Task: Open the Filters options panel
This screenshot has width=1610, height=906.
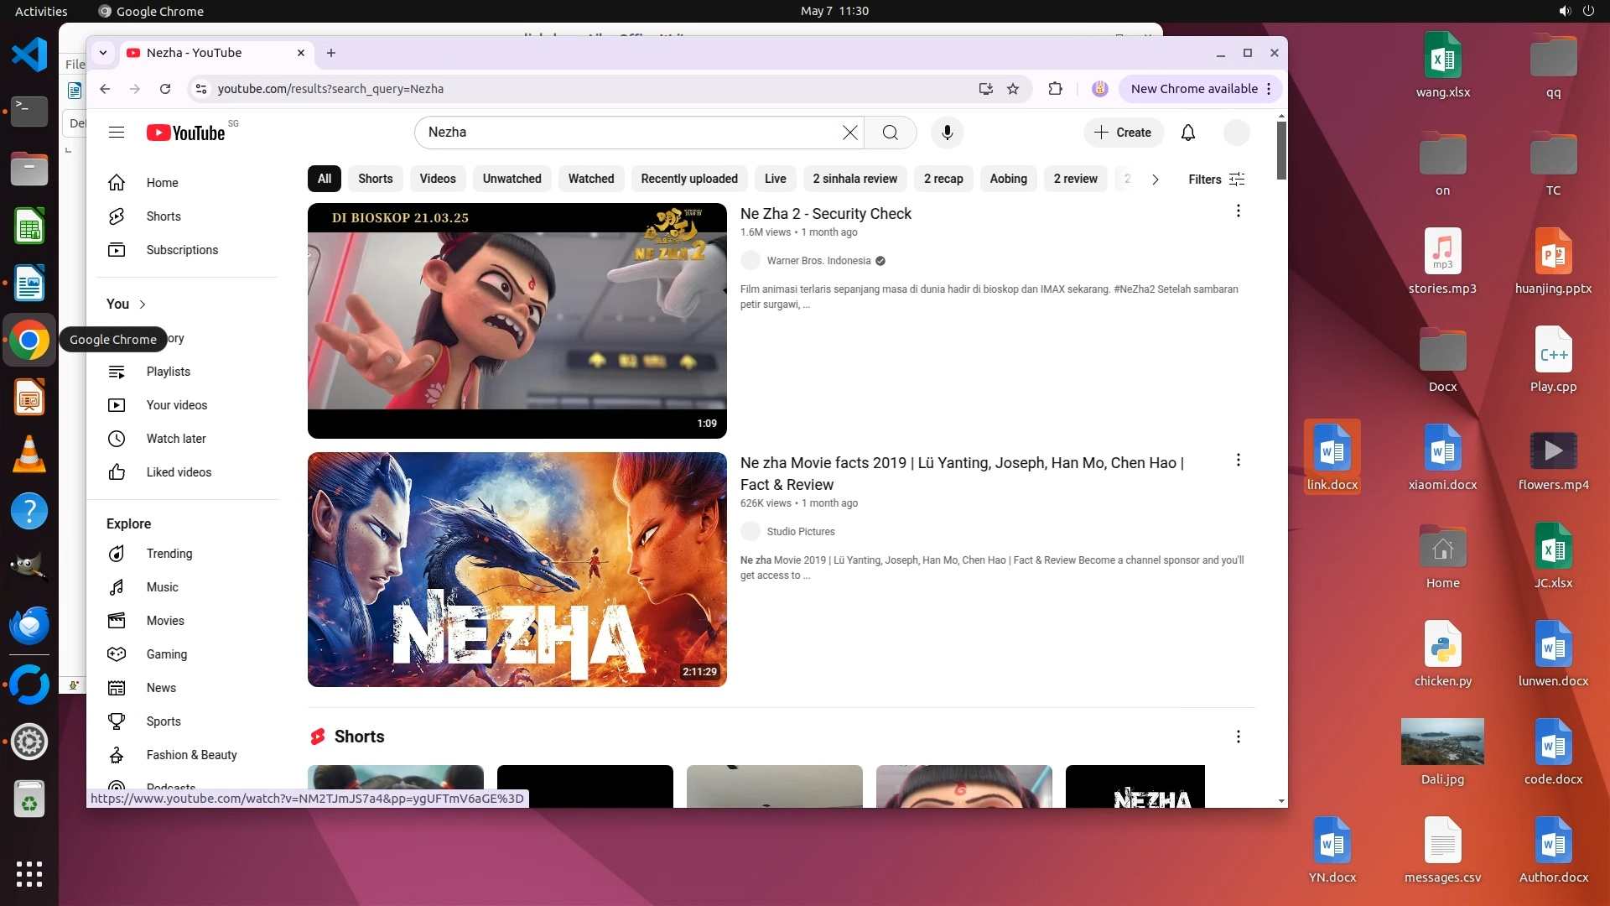Action: [x=1216, y=179]
